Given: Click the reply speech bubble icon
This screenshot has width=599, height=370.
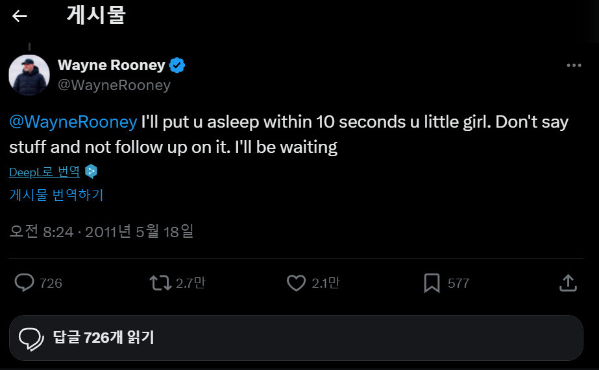Looking at the screenshot, I should 25,283.
